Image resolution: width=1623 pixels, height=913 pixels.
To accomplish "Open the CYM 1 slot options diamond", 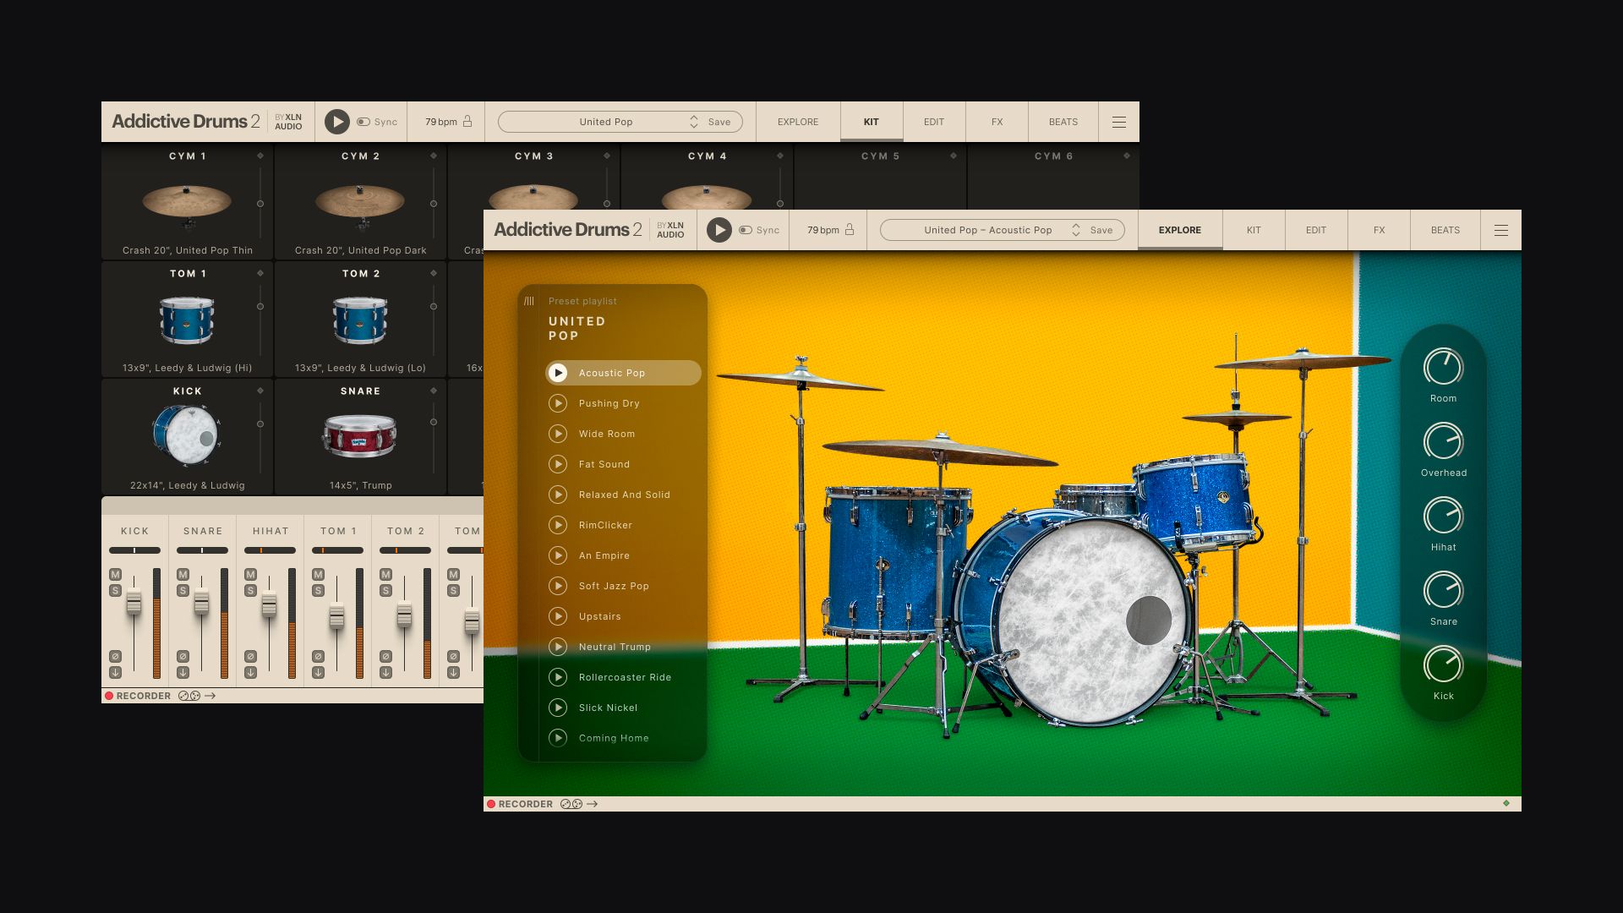I will [x=260, y=156].
